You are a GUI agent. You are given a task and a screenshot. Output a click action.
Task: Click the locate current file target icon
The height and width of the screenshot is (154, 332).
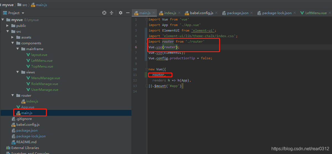104,13
